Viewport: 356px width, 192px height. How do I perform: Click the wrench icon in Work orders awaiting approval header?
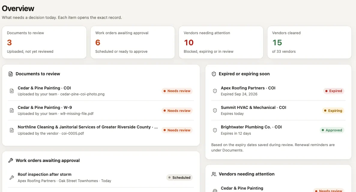coord(11,160)
